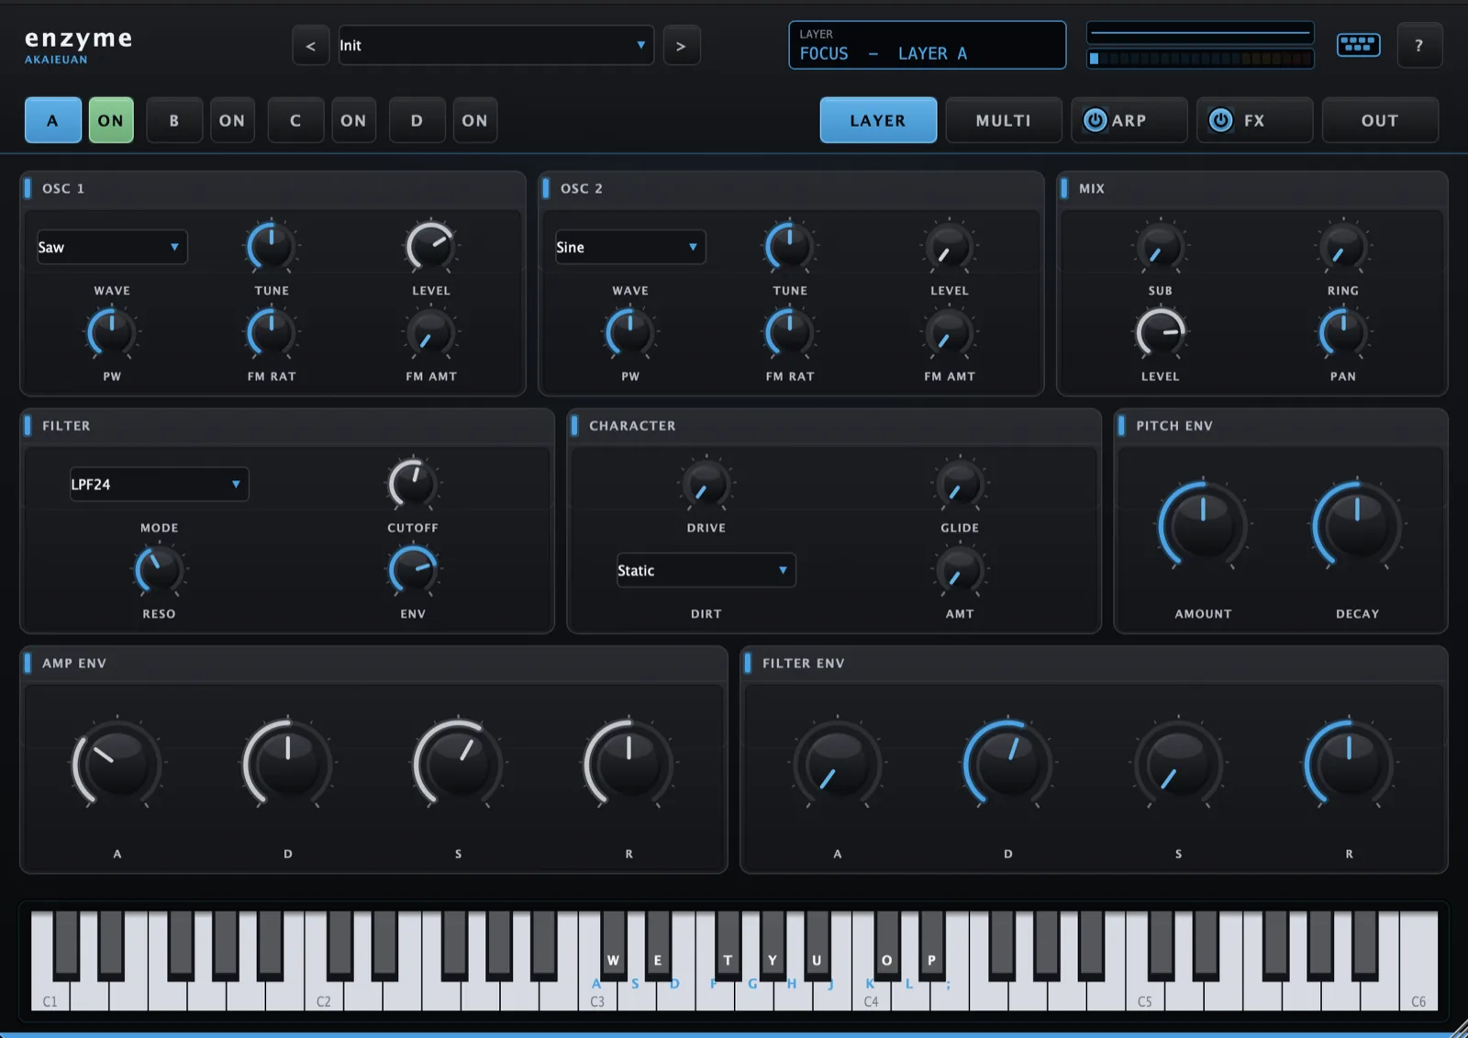Screen dimensions: 1468x1038
Task: Open OSC 1 wave dropdown showing Saw
Action: pyautogui.click(x=112, y=247)
